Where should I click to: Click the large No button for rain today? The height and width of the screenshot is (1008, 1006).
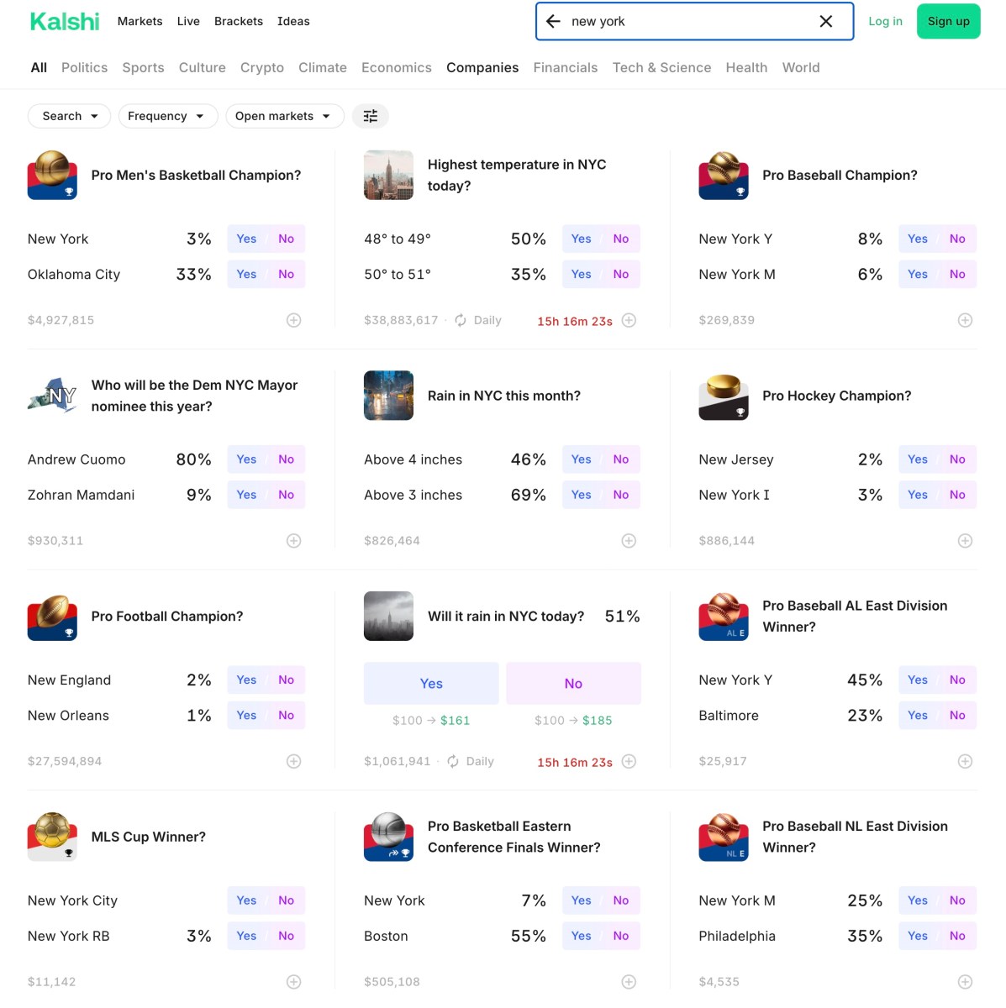pos(573,684)
